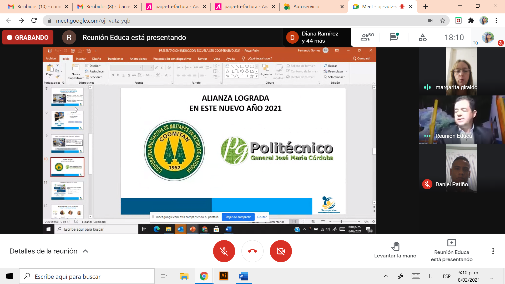
Task: Open the Animaciones ribbon tab
Action: click(138, 59)
